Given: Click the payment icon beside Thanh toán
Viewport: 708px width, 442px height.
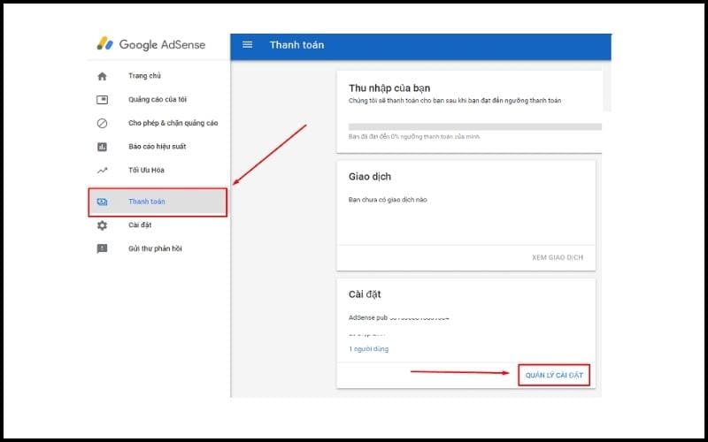Looking at the screenshot, I should coord(102,202).
